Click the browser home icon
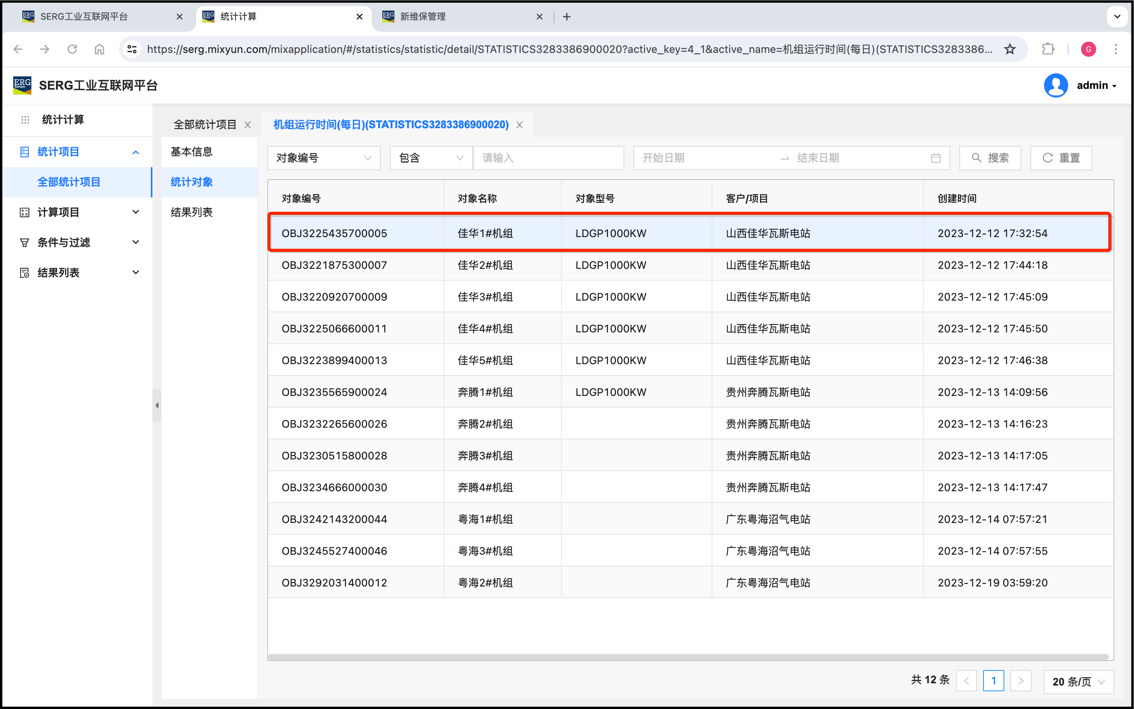This screenshot has height=709, width=1134. point(99,49)
